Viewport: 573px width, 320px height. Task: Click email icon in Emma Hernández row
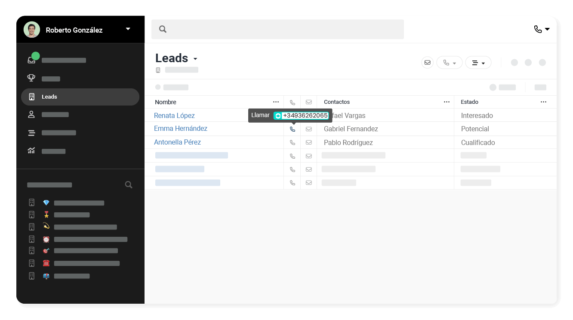coord(308,129)
